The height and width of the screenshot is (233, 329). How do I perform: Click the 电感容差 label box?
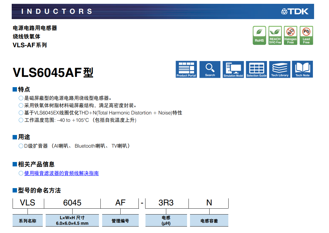pos(209,221)
